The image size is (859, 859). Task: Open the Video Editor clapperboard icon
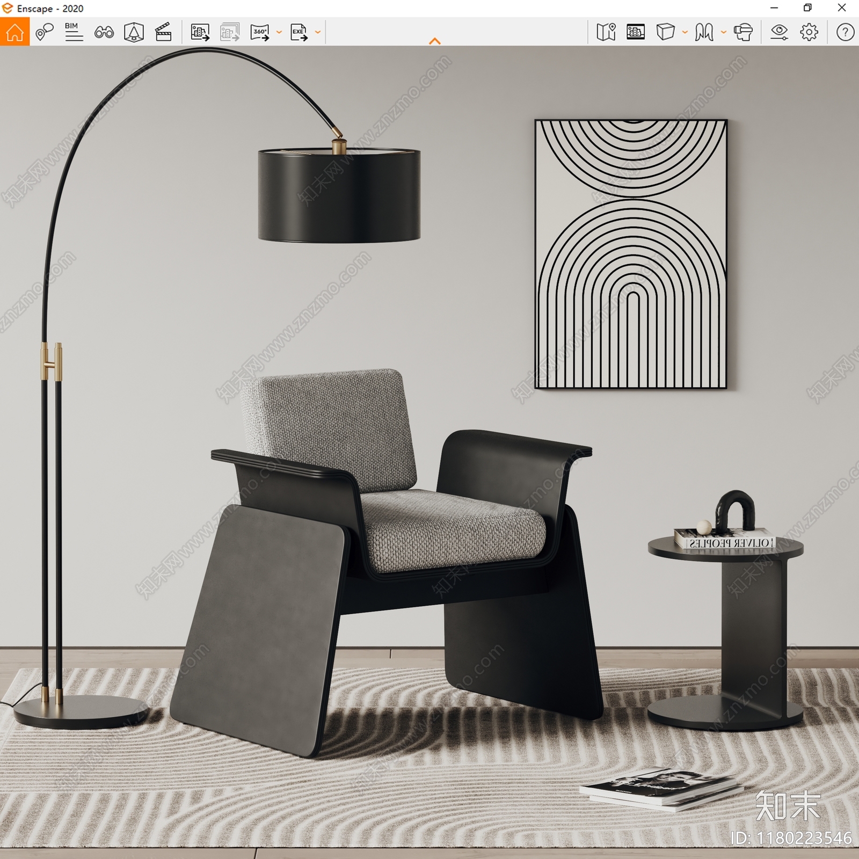click(163, 32)
